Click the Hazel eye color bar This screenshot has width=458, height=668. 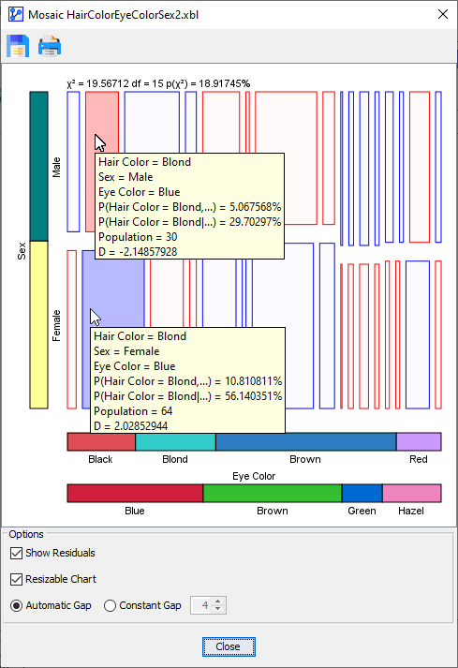coord(412,494)
